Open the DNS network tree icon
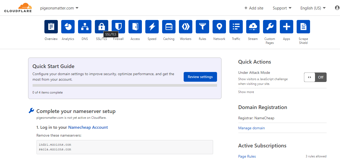 pyautogui.click(x=85, y=27)
